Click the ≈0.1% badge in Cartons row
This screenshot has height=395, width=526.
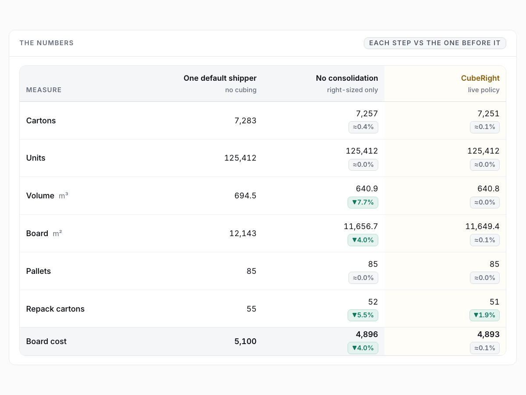(x=485, y=127)
